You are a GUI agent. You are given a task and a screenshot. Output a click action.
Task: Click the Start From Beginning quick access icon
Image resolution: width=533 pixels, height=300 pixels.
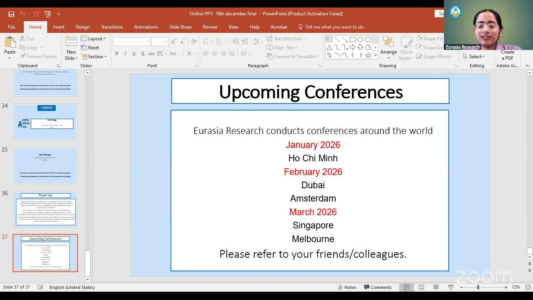tap(47, 14)
